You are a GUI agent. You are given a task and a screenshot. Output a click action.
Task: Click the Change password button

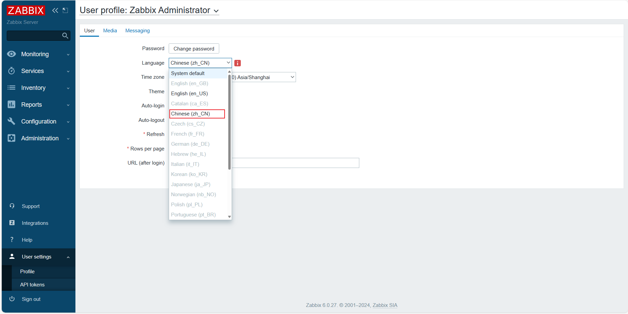194,48
